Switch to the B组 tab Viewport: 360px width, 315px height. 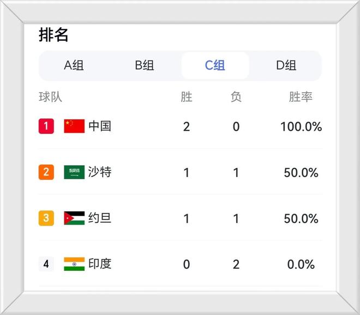[145, 65]
